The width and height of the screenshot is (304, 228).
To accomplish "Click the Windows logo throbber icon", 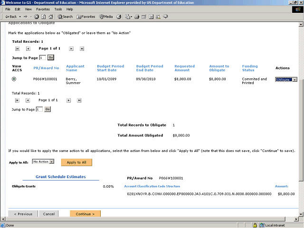I will click(298, 9).
